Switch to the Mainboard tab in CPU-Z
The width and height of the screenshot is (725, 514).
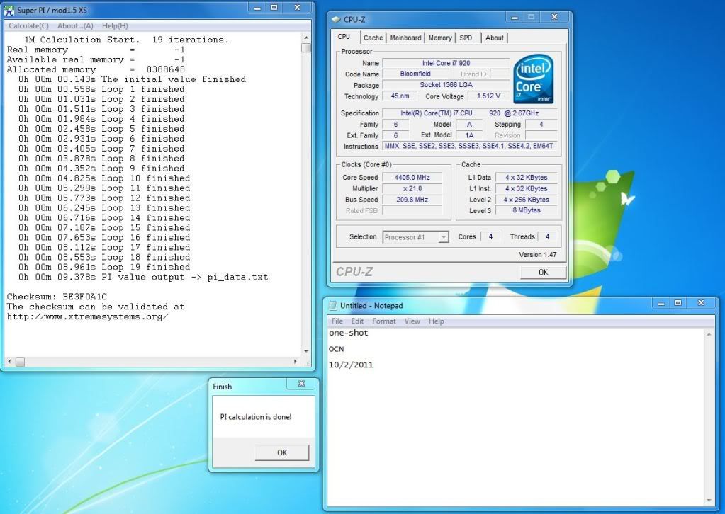pyautogui.click(x=405, y=38)
